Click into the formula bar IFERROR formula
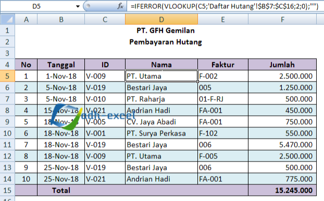 coord(225,6)
